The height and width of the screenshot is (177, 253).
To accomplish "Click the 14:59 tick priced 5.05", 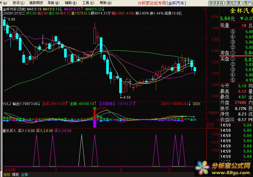I will (236, 130).
